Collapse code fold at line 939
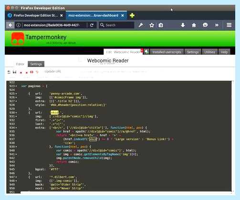 pyautogui.click(x=16, y=147)
